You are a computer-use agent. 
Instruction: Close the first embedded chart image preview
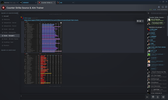coord(61,23)
